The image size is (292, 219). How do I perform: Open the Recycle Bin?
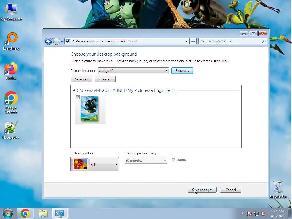pyautogui.click(x=278, y=189)
